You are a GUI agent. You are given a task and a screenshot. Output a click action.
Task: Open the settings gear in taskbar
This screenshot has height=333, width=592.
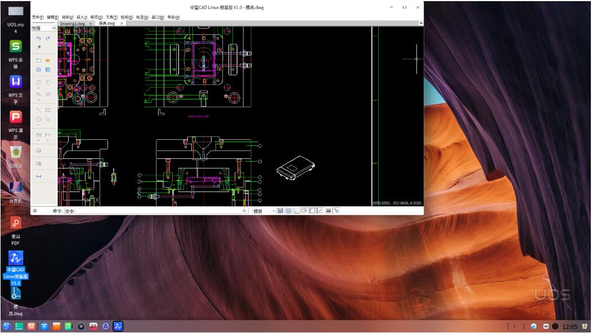pyautogui.click(x=106, y=326)
